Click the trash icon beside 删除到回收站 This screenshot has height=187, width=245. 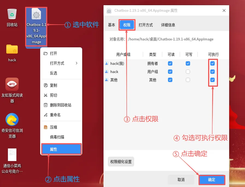point(46,105)
